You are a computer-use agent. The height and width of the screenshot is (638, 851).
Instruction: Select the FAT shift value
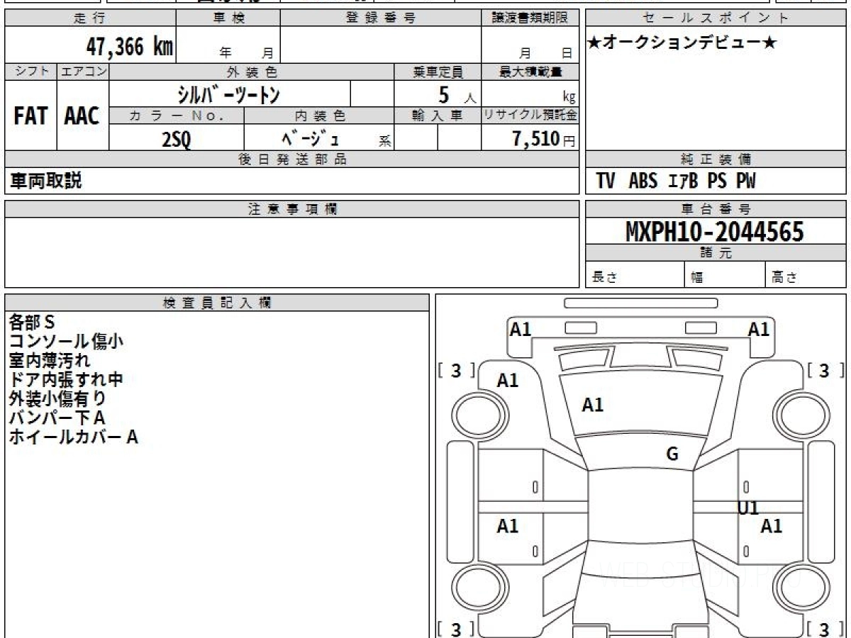[30, 116]
